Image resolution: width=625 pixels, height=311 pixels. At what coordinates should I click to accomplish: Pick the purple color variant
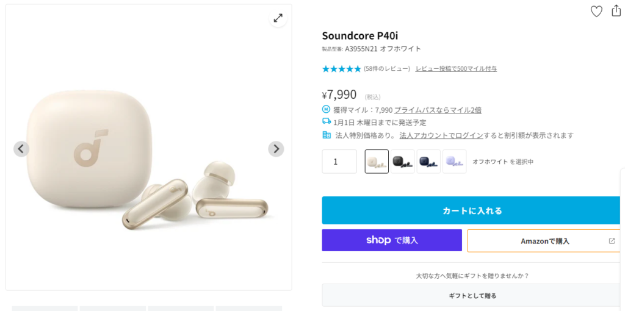[x=454, y=162]
